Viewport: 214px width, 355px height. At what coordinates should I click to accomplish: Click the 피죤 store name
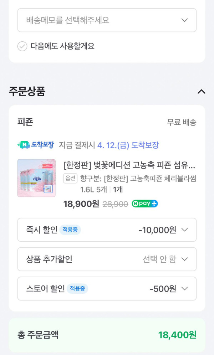point(25,122)
